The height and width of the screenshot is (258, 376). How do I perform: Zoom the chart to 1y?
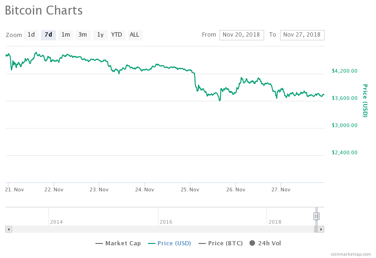point(100,35)
